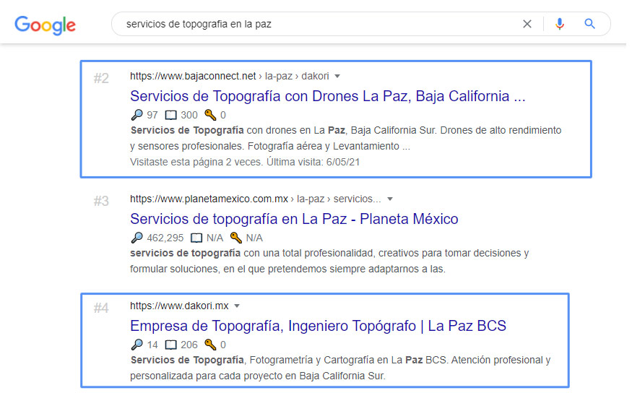Click the https://www.dakori.mx URL
The width and height of the screenshot is (632, 393).
(179, 306)
